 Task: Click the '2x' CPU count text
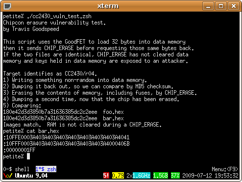coord(129,176)
